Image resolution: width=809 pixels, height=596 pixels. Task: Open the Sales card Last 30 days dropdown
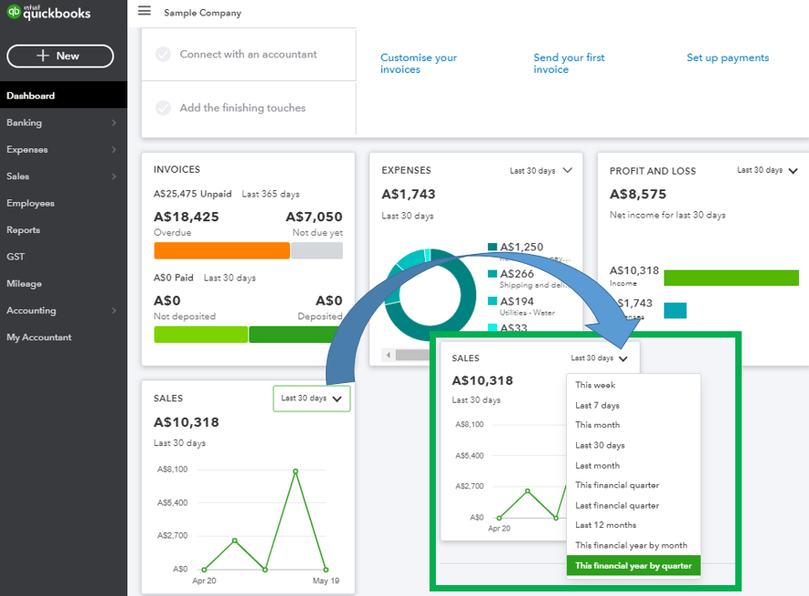click(x=311, y=399)
